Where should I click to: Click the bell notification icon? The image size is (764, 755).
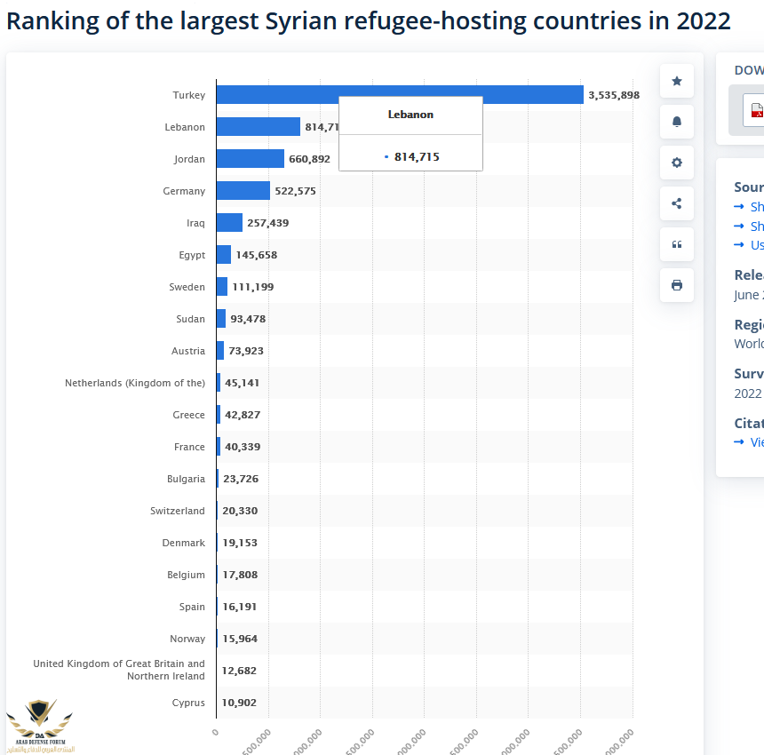click(x=677, y=122)
